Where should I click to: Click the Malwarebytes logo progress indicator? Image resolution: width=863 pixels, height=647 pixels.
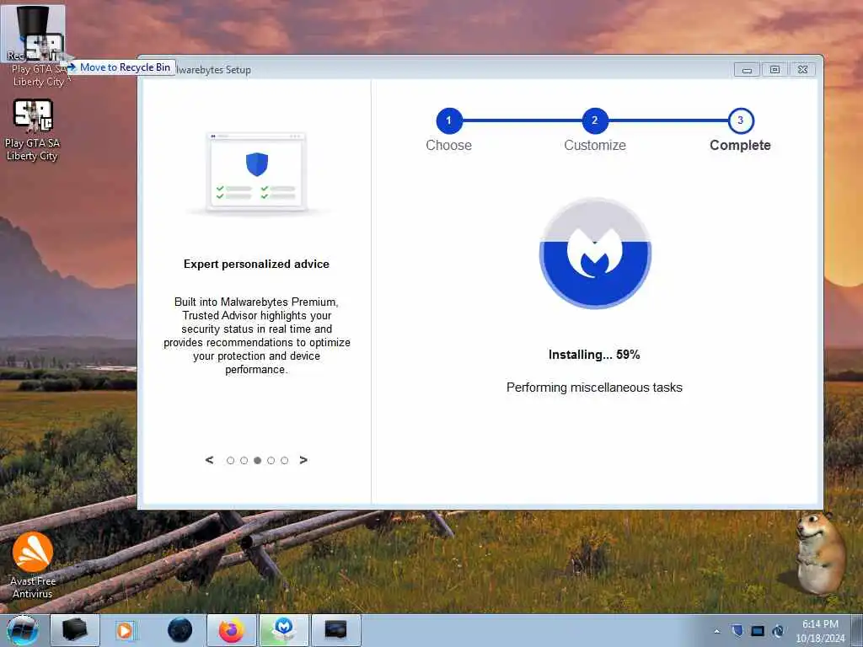(x=594, y=253)
